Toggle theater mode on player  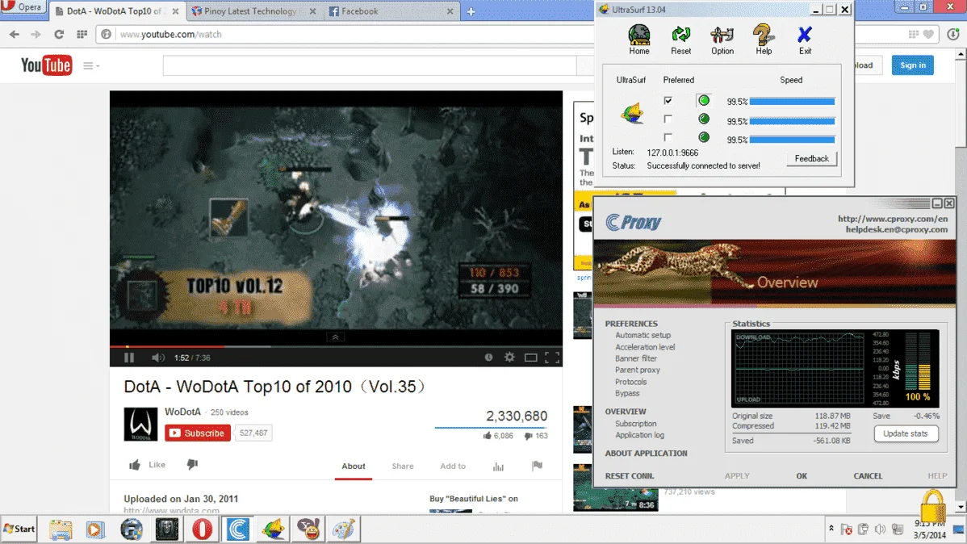[530, 358]
